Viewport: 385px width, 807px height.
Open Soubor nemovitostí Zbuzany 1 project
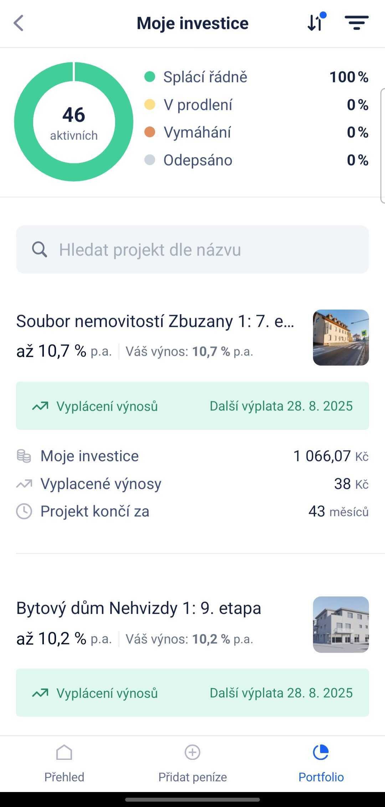(155, 321)
